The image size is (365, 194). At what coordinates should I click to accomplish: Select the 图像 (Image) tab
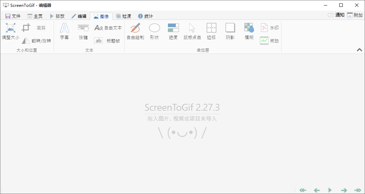pos(101,16)
